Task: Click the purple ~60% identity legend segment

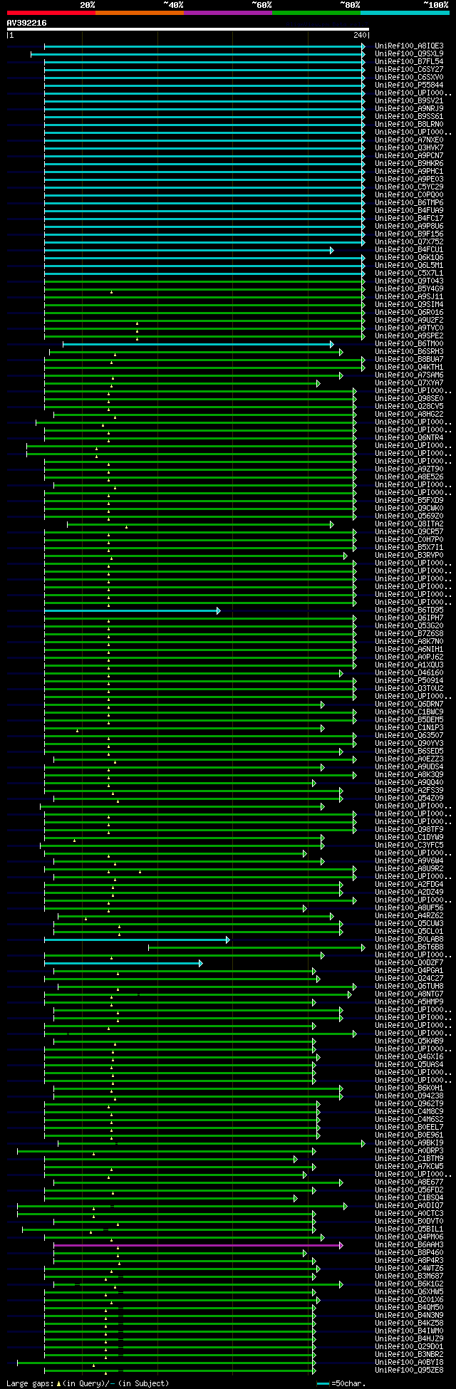Action: pyautogui.click(x=227, y=12)
